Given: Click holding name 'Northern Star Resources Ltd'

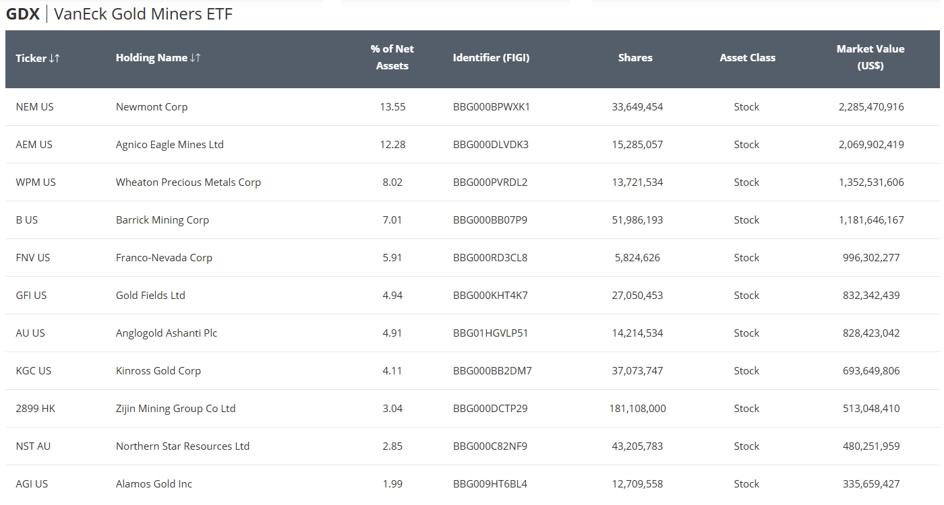Looking at the screenshot, I should click(x=183, y=446).
